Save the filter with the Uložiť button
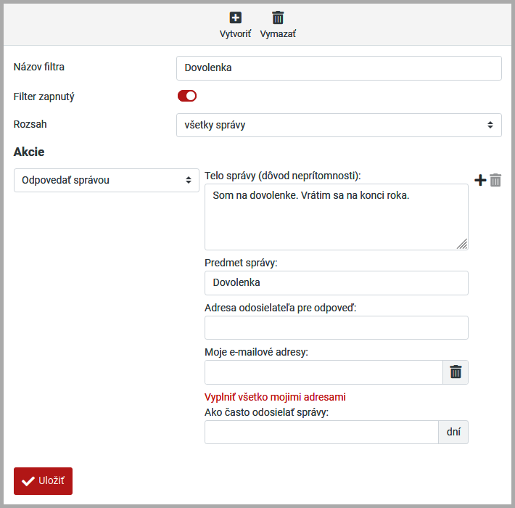The image size is (515, 508). click(43, 481)
